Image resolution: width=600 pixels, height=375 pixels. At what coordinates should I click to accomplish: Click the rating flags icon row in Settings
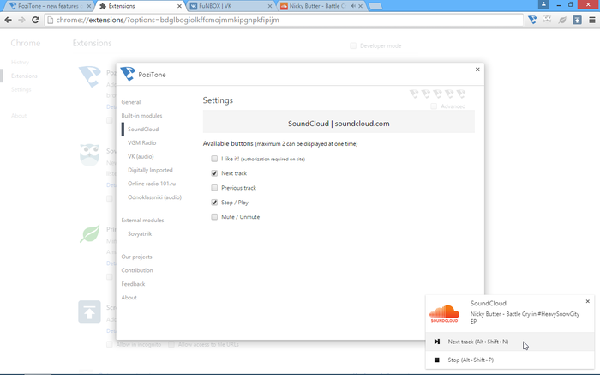pos(437,94)
